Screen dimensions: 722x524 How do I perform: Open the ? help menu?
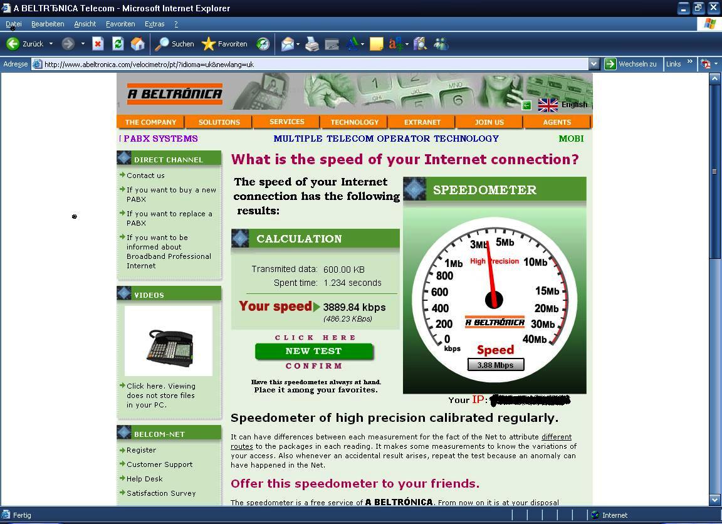176,24
